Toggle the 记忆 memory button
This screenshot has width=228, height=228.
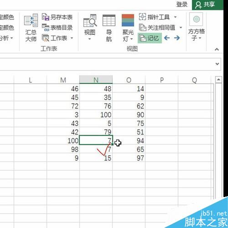150,38
